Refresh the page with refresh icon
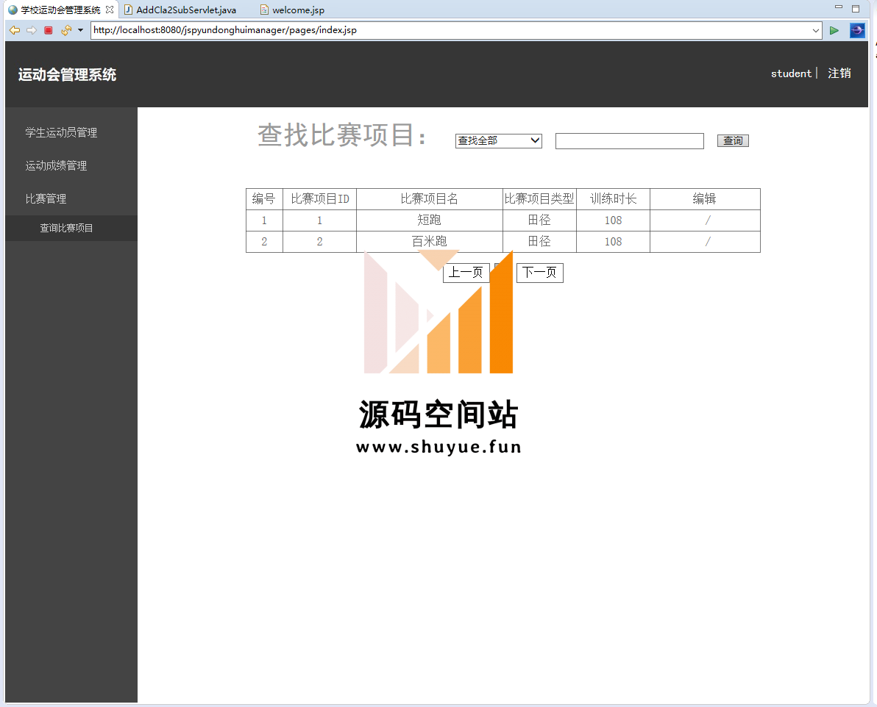The image size is (877, 707). [x=66, y=30]
